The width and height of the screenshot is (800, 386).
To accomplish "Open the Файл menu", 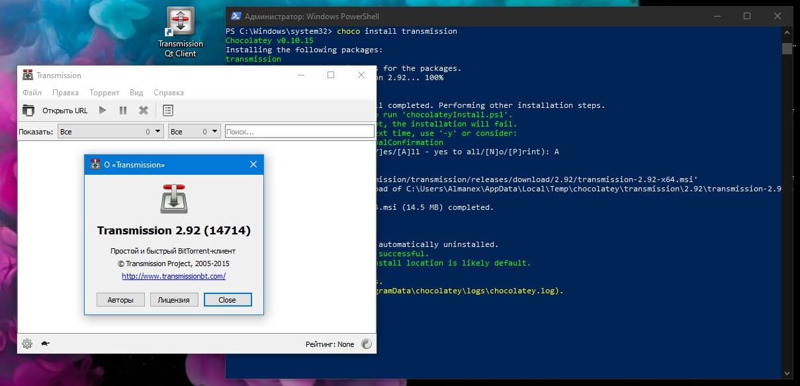I will (x=32, y=93).
